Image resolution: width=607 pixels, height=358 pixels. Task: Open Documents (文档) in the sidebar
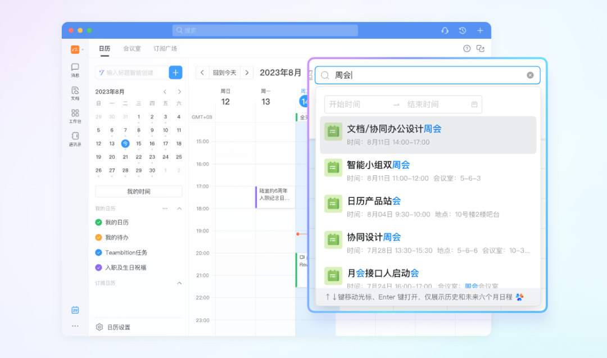(x=75, y=93)
